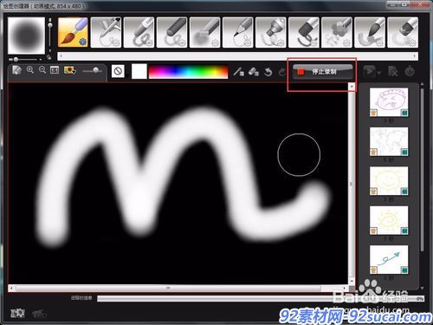Pick a color from the rainbow palette
The image size is (433, 325).
[x=188, y=72]
